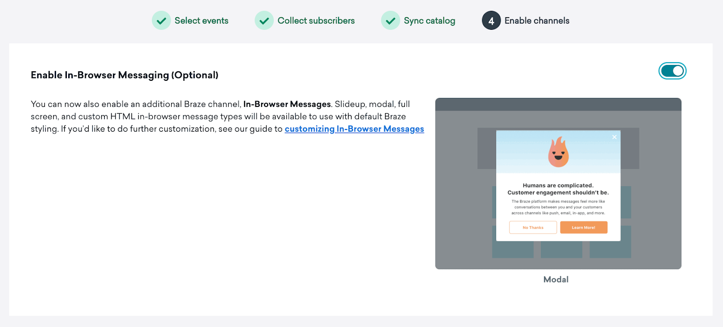Image resolution: width=723 pixels, height=327 pixels.
Task: Click the 'Humans are complicated.' headline
Action: (558, 185)
